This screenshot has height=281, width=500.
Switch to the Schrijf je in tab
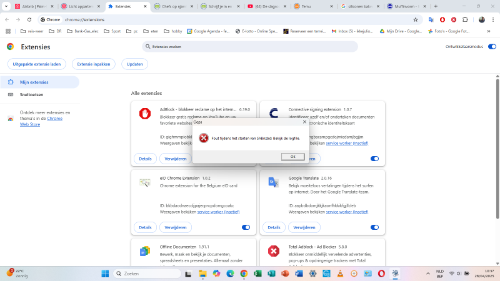click(220, 6)
